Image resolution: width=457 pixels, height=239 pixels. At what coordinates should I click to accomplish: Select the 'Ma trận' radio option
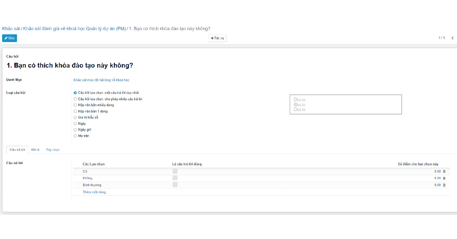pyautogui.click(x=75, y=136)
